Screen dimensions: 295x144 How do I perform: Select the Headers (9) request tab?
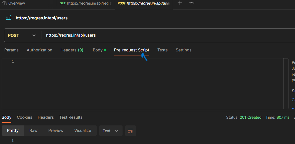tap(72, 50)
